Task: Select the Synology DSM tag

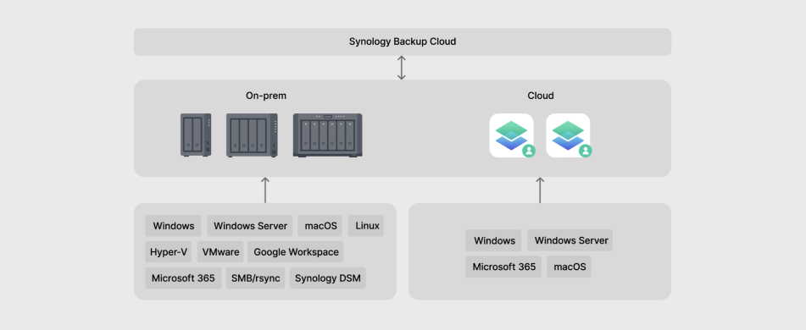Action: click(x=328, y=278)
